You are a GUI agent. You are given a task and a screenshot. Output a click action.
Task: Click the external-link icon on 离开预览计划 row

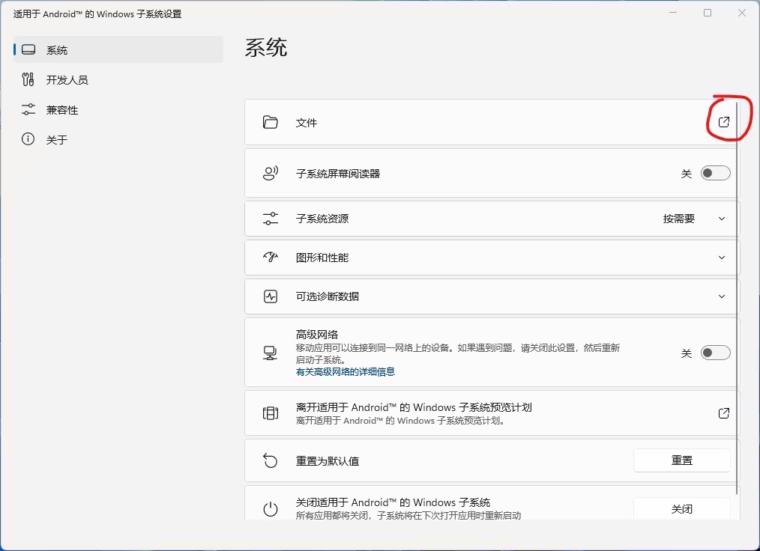pyautogui.click(x=723, y=413)
